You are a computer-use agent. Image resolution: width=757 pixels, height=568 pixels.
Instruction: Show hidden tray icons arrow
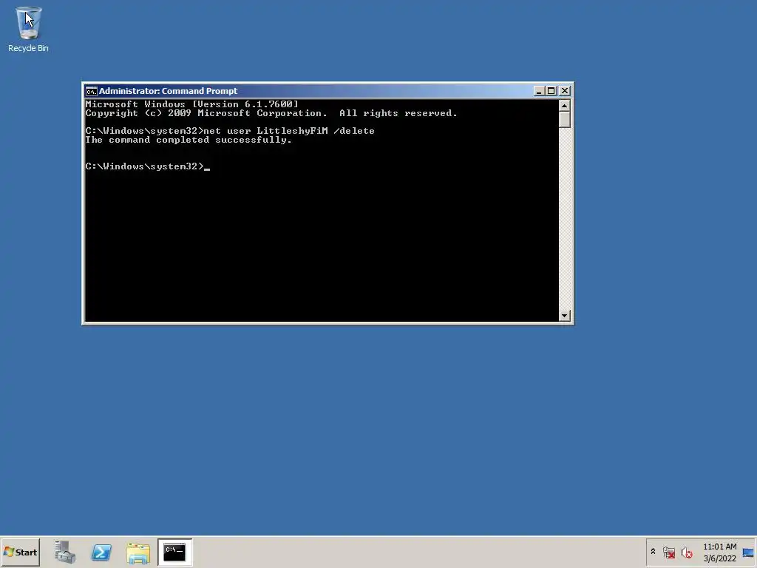tap(654, 552)
